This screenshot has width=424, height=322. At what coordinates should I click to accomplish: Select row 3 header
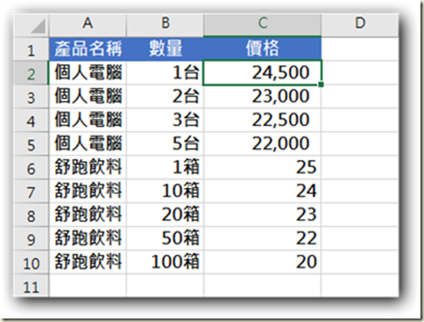tap(32, 97)
